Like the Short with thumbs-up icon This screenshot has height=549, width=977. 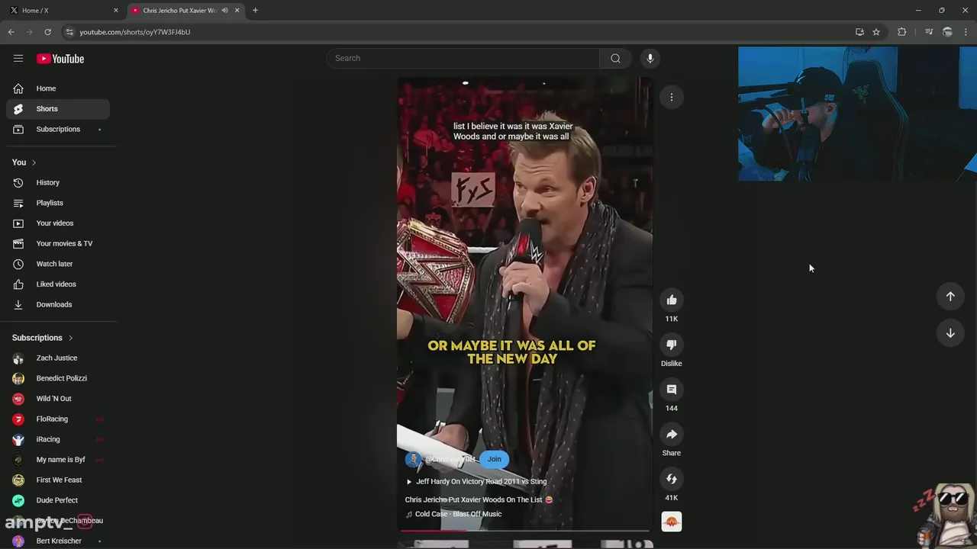[x=672, y=300]
